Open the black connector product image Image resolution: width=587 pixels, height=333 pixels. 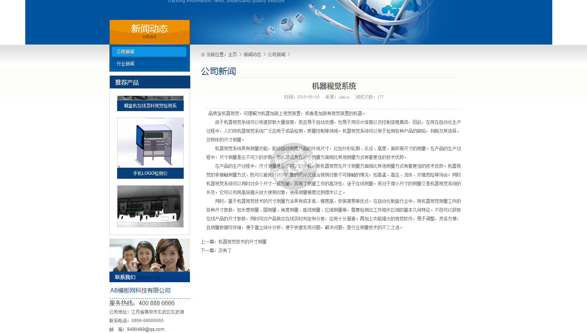click(150, 206)
